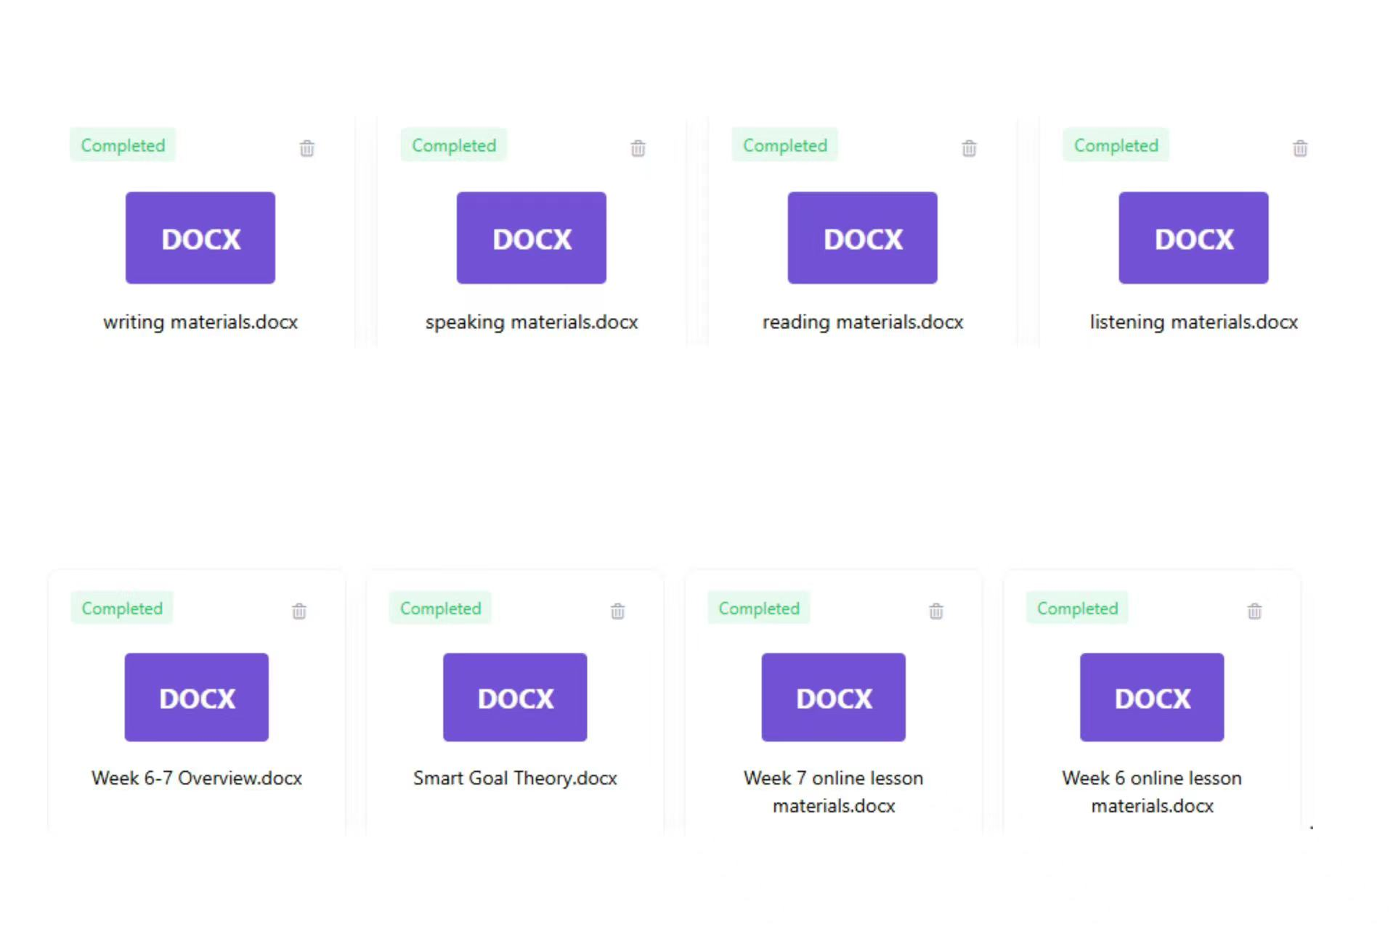The width and height of the screenshot is (1393, 928).
Task: Select the DOCX thumbnail for Week 6 online lesson
Action: point(1153,697)
